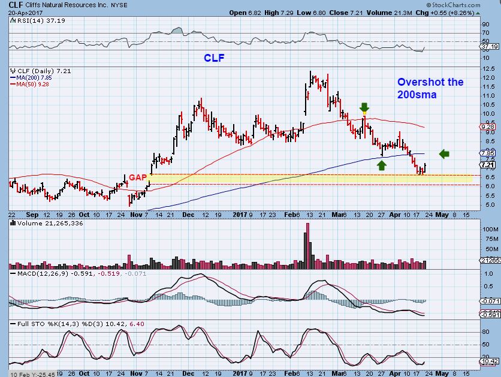The height and width of the screenshot is (377, 501).
Task: Click the red 'GAP' label
Action: 138,177
